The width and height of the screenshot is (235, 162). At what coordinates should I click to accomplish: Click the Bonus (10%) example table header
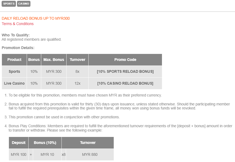45,143
